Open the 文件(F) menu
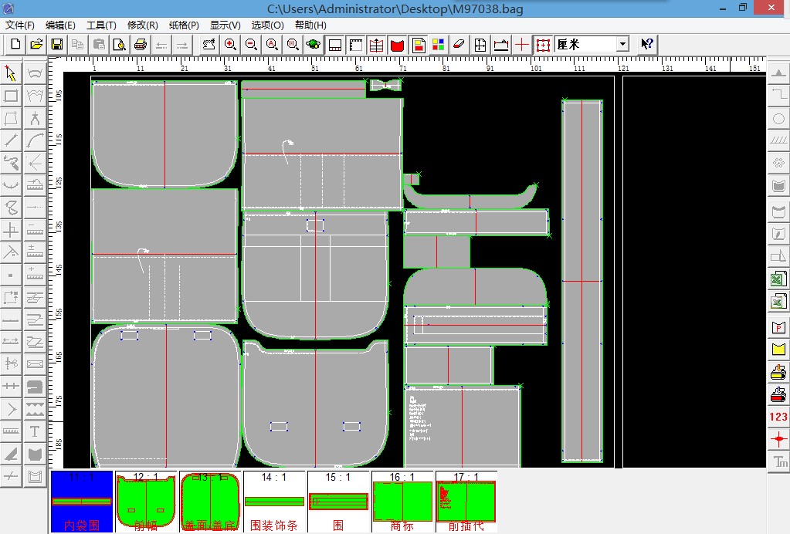Image resolution: width=790 pixels, height=534 pixels. tap(20, 25)
